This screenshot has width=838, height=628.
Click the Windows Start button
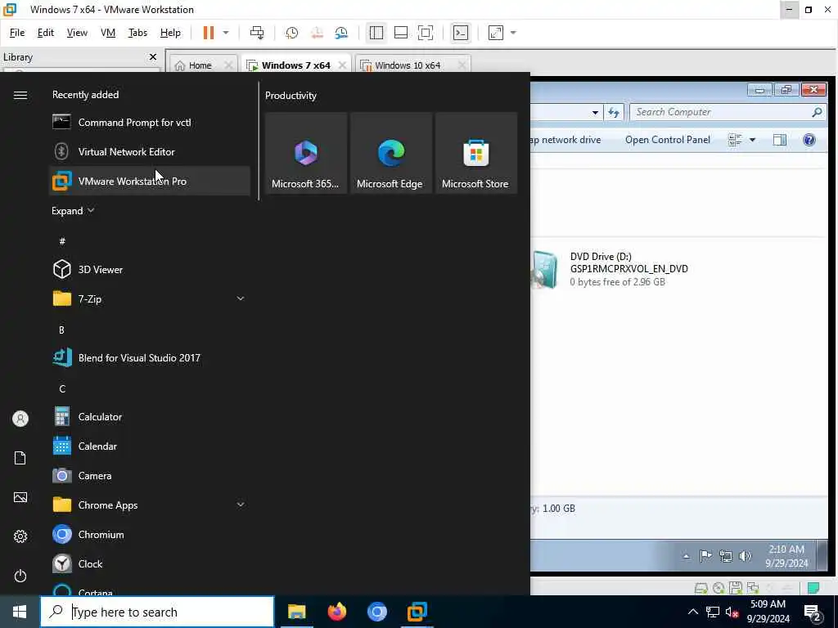[x=20, y=612]
